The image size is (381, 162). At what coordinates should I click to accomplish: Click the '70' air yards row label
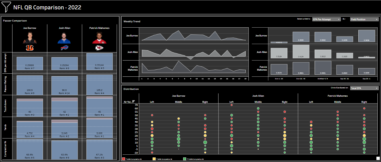tap(136, 105)
